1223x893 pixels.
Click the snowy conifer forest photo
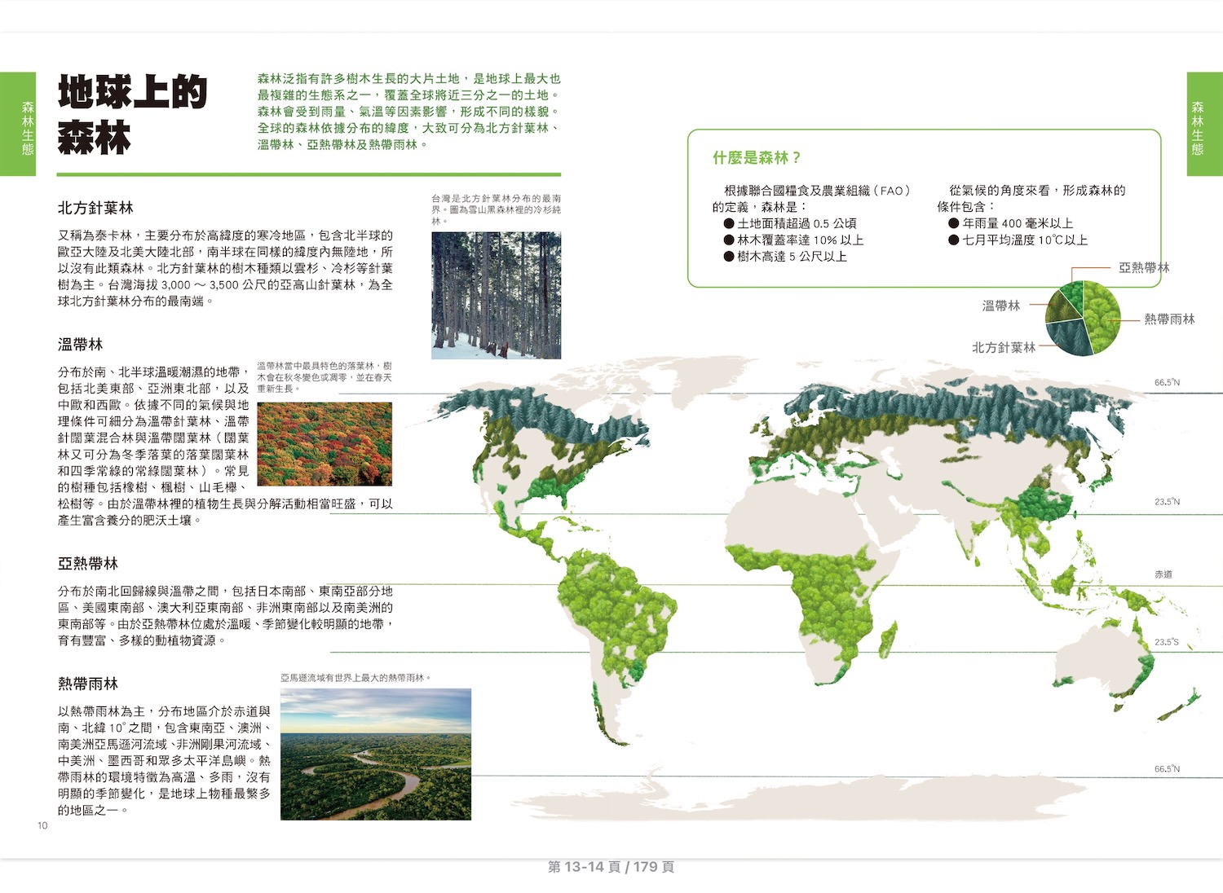[496, 295]
